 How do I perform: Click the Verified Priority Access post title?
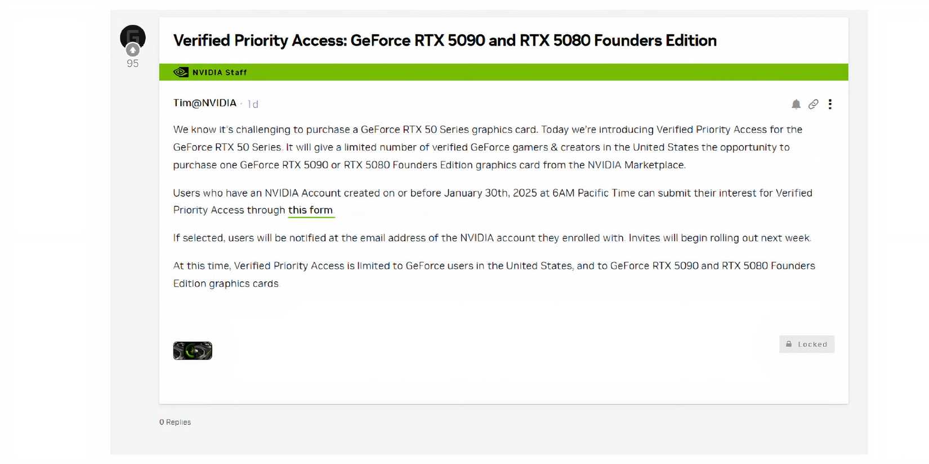click(445, 40)
